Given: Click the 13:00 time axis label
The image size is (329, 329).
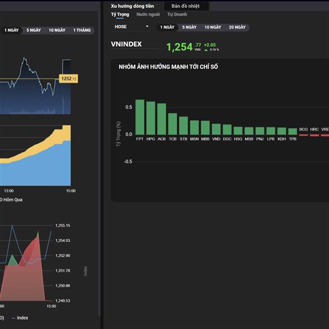Looking at the screenshot, I should [x=9, y=191].
